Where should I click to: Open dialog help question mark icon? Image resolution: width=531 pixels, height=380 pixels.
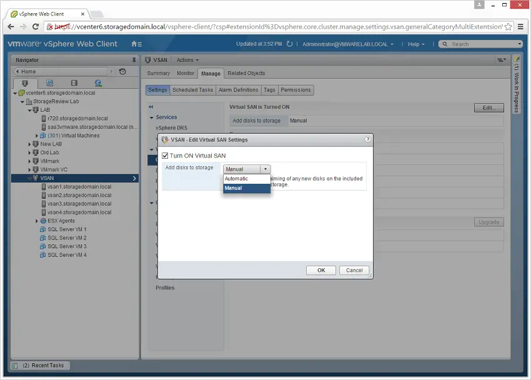click(368, 139)
